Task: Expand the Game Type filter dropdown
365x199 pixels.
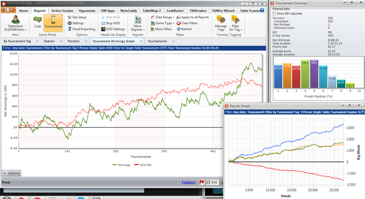Action: (163, 23)
